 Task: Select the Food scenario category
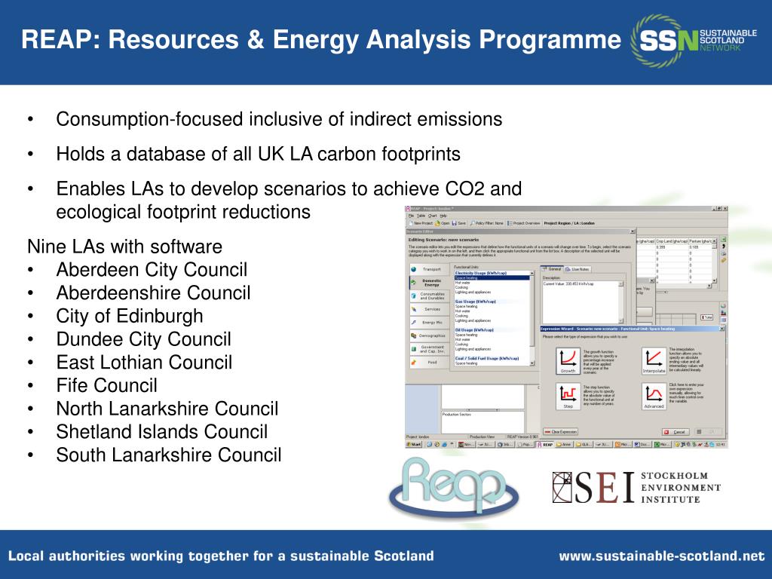pyautogui.click(x=430, y=363)
